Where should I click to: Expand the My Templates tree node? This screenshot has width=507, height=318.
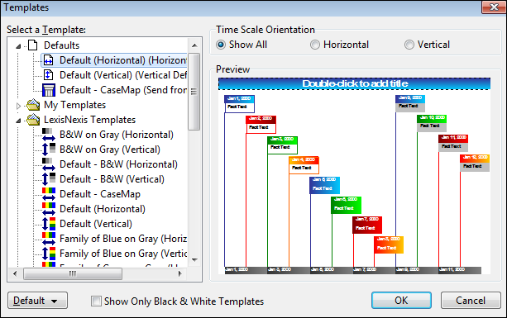pos(18,106)
